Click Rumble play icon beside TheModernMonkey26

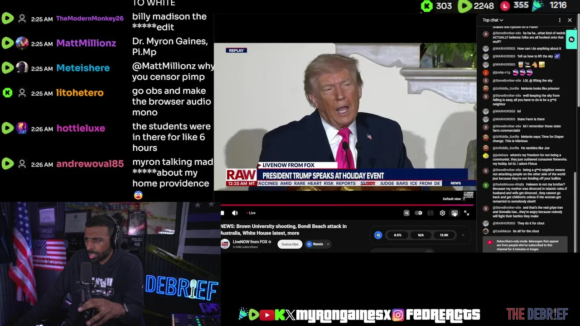tap(7, 19)
